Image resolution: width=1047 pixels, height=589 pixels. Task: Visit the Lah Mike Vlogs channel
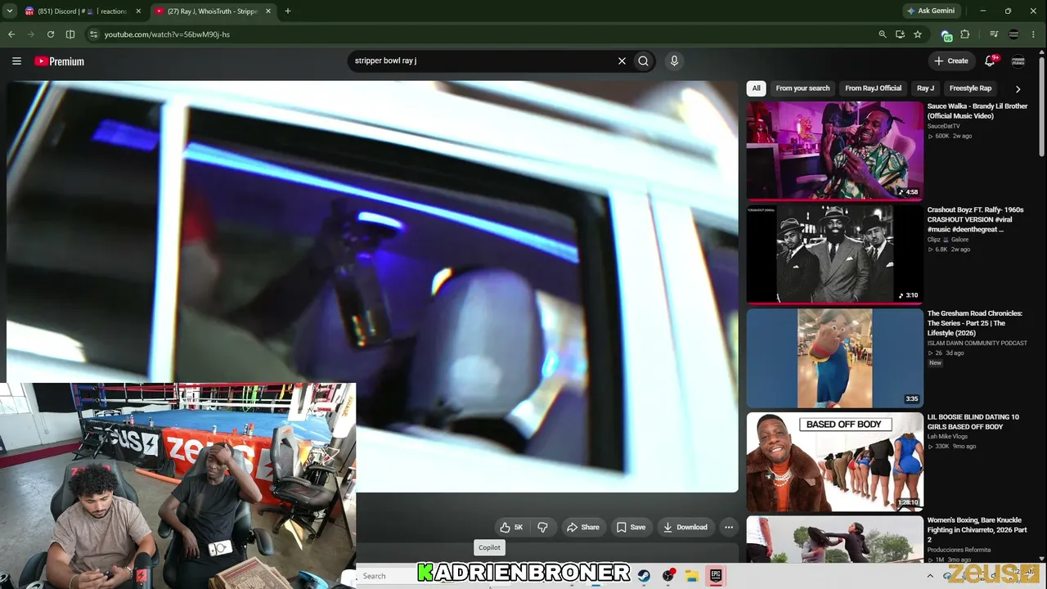point(948,437)
